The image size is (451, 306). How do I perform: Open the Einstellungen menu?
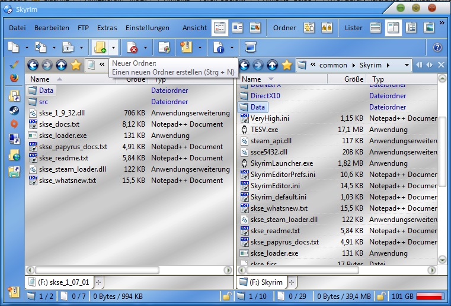click(148, 28)
